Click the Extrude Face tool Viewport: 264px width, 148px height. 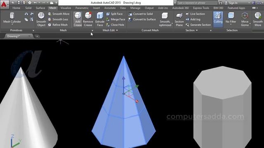pos(100,19)
